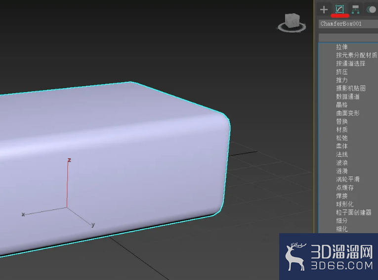The height and width of the screenshot is (280, 378).
Task: Select the 按元素分配材质 modifier
Action: (357, 55)
